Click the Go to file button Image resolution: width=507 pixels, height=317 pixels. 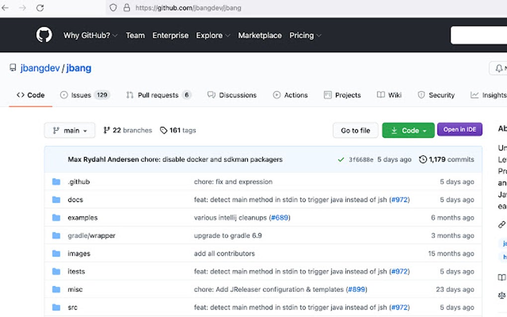355,130
